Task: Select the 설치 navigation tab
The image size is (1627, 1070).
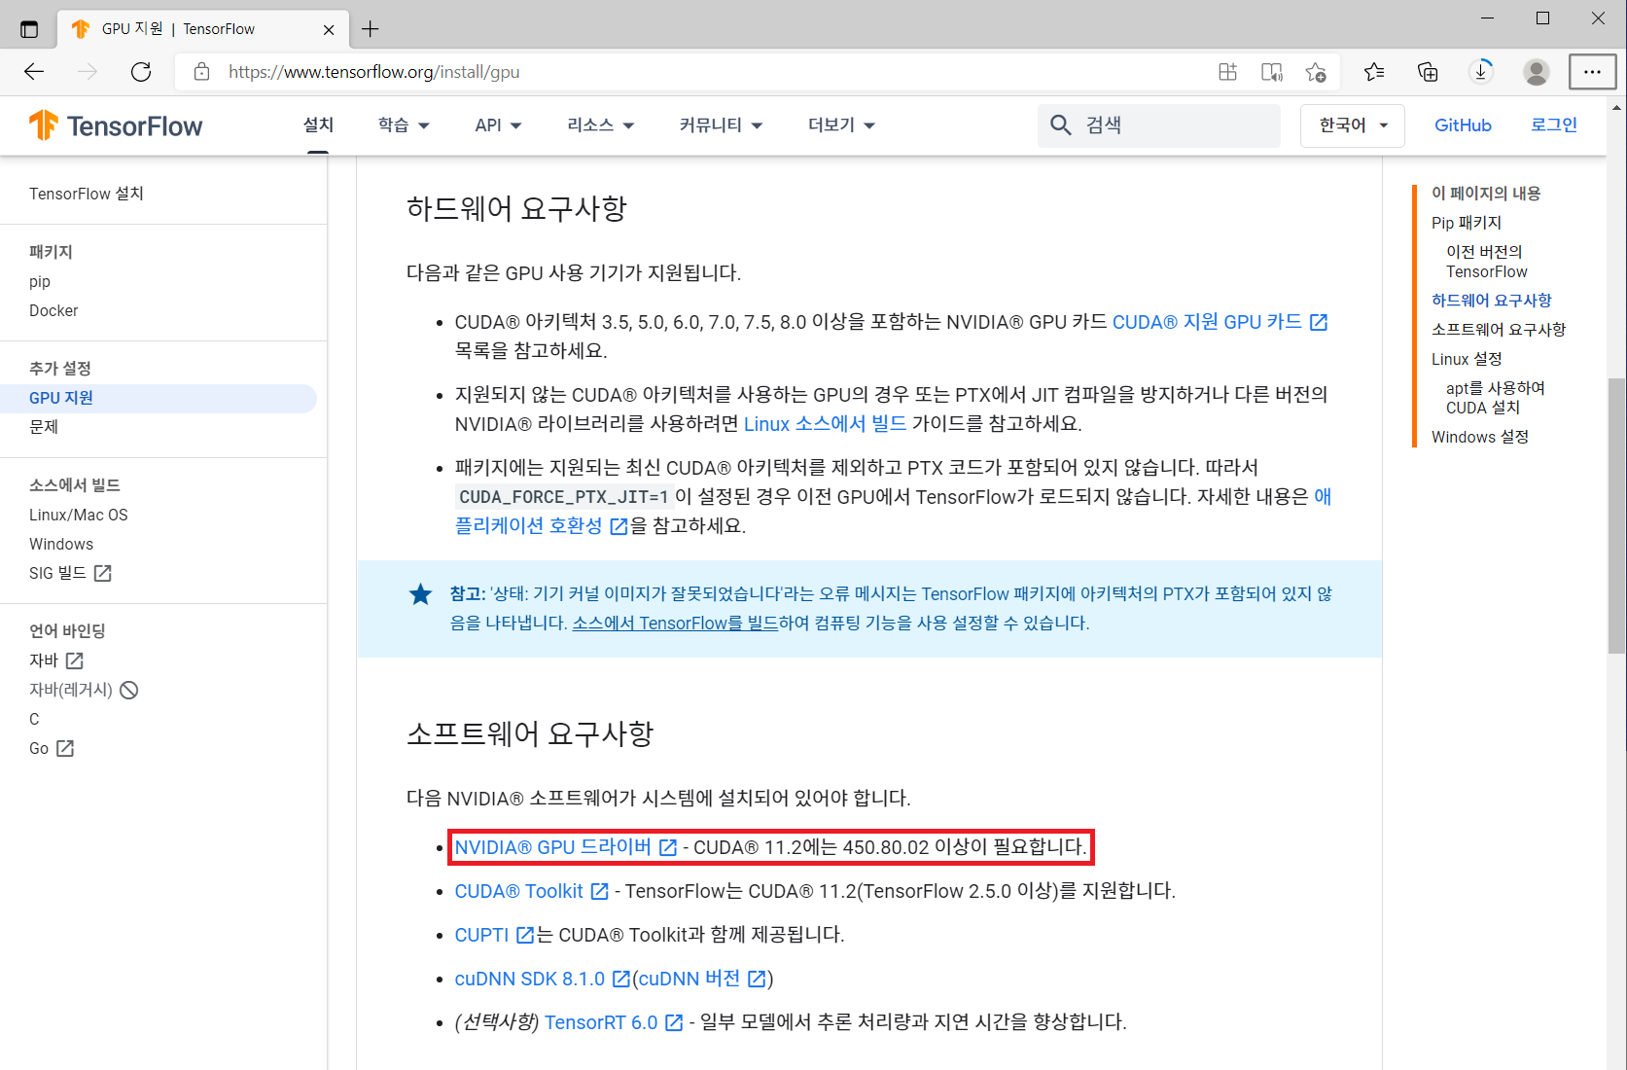Action: tap(318, 125)
